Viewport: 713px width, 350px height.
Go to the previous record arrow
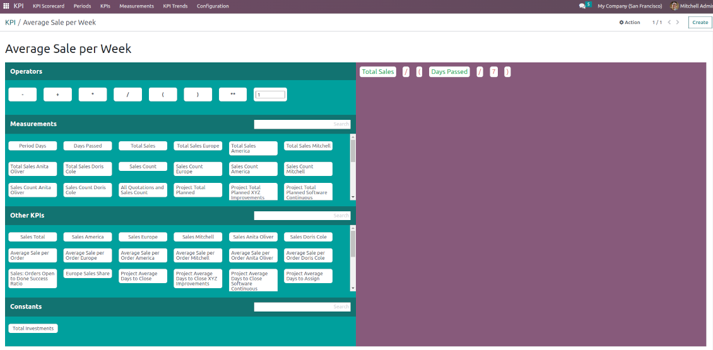point(669,22)
